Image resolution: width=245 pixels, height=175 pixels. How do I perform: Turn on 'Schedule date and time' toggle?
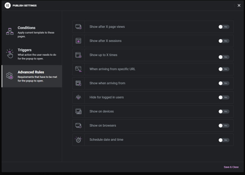coord(224,140)
